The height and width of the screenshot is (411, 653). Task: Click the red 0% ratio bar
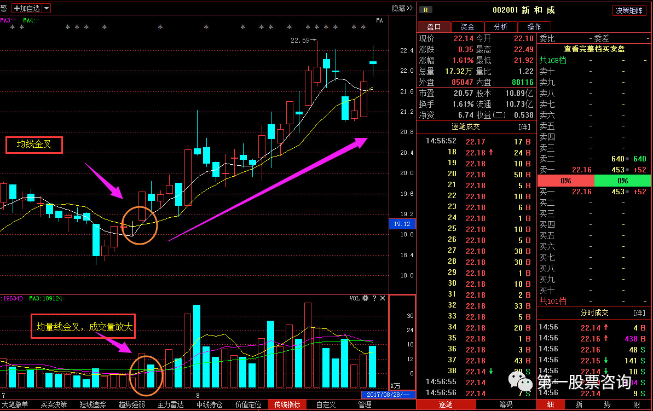[x=565, y=181]
